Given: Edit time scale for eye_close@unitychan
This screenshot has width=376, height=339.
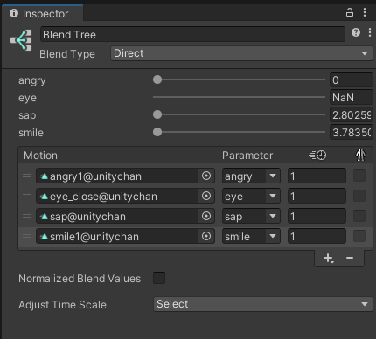Looking at the screenshot, I should coord(317,196).
